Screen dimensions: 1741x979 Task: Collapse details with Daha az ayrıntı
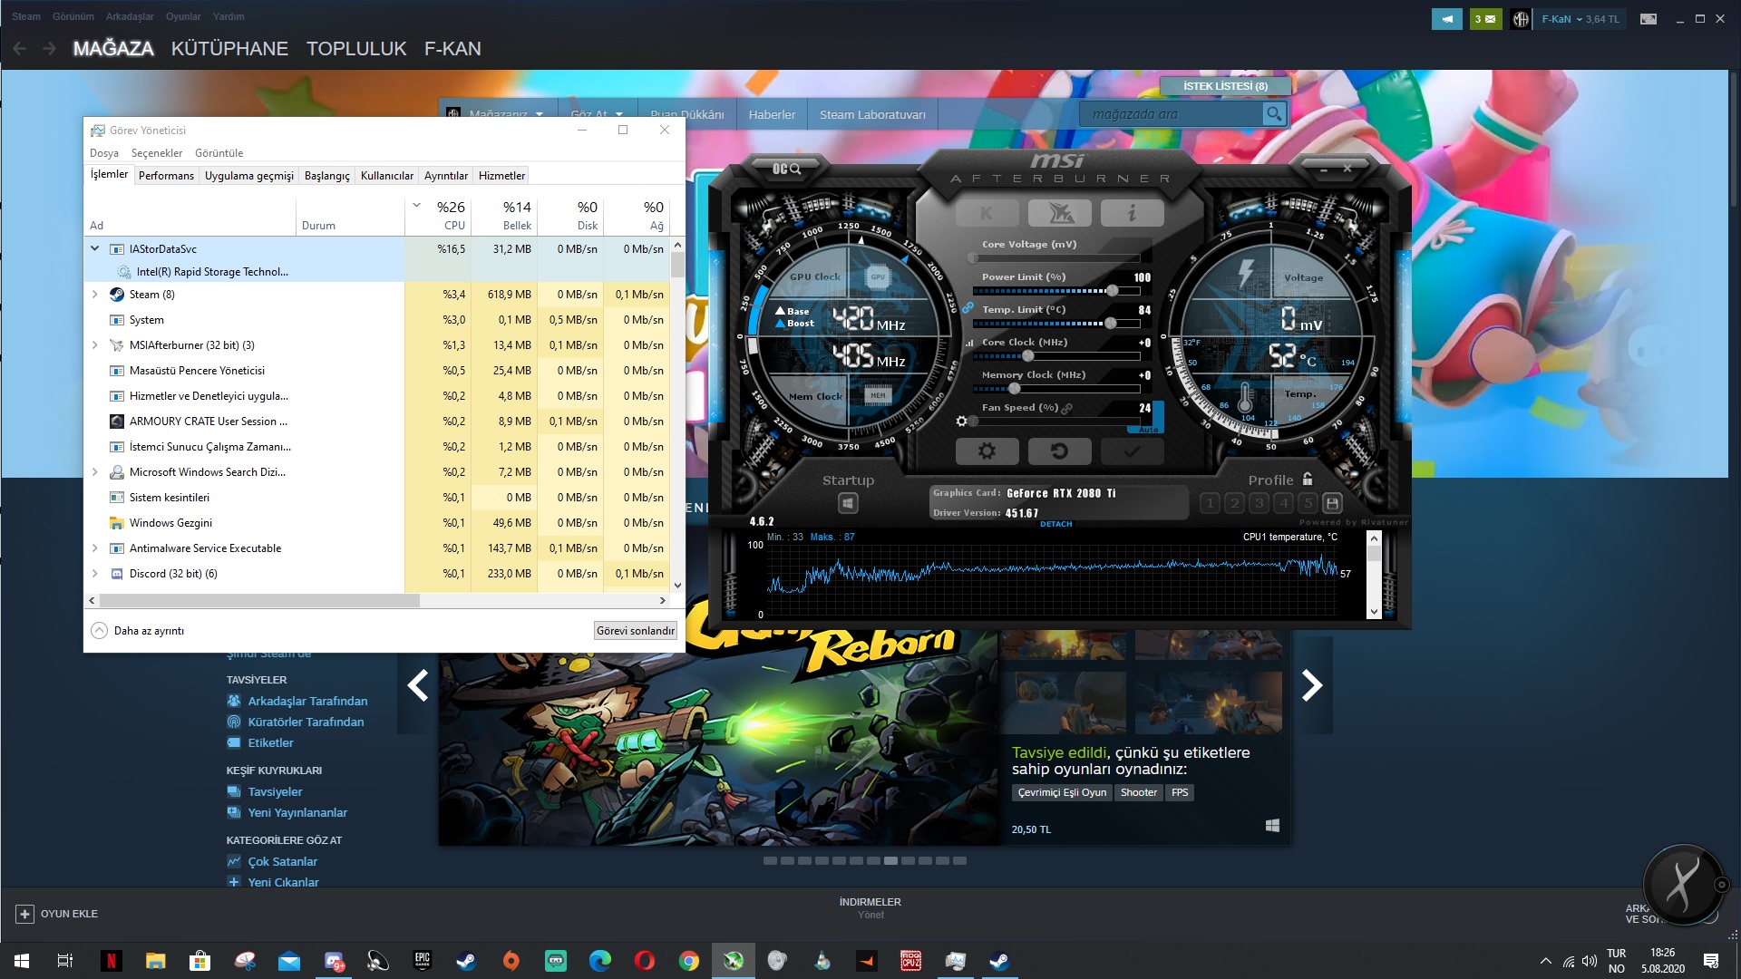138,631
